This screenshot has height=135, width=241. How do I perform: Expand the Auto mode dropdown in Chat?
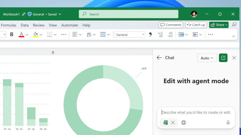click(207, 58)
